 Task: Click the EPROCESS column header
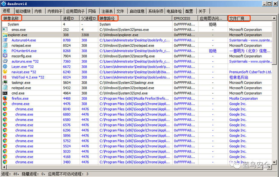pos(185,18)
